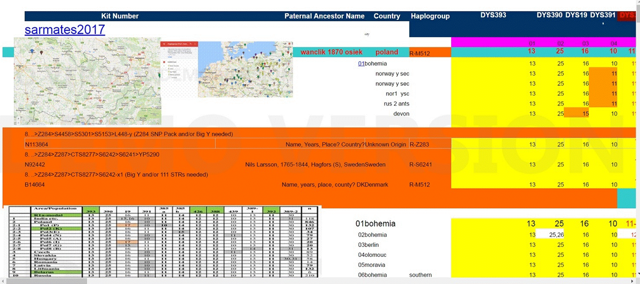Click the large 01bohemia heading
The width and height of the screenshot is (640, 284).
375,224
